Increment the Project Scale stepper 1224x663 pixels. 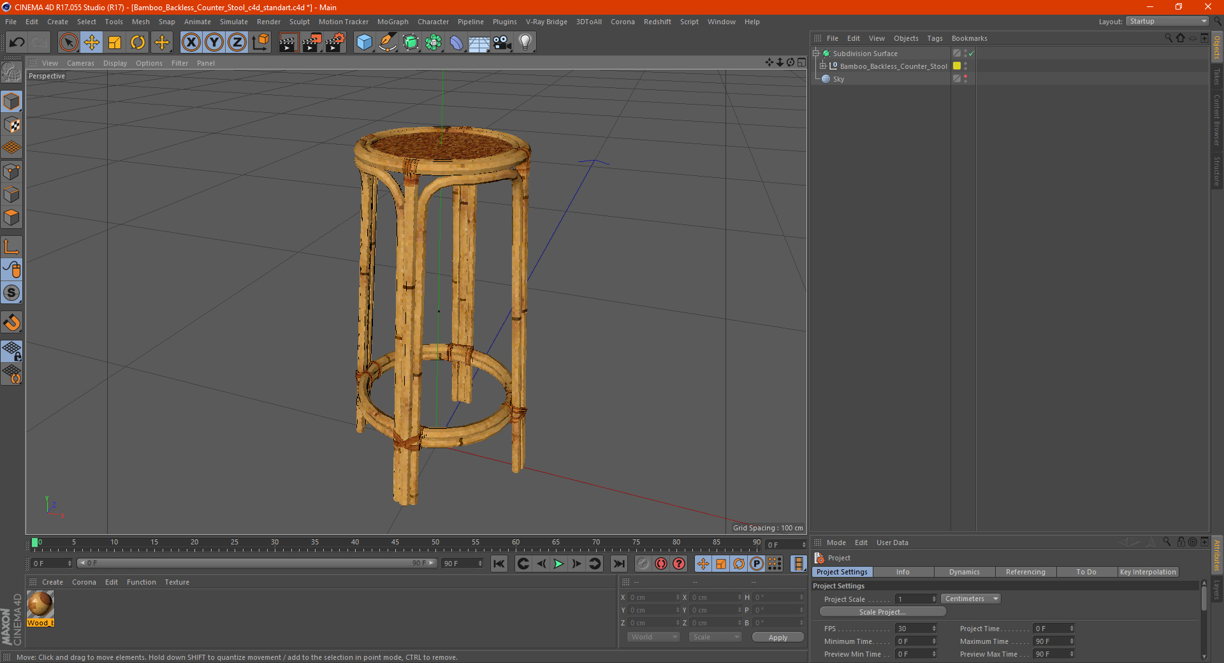[934, 597]
